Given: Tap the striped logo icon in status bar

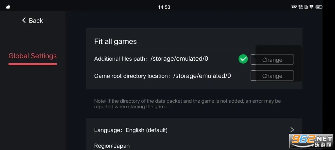Looking at the screenshot, I should click(294, 7).
